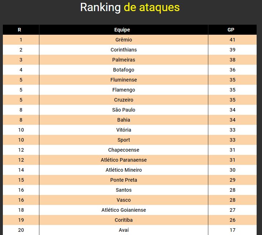This screenshot has width=262, height=235.
Task: Click the Chapecoense team name
Action: [x=123, y=150]
